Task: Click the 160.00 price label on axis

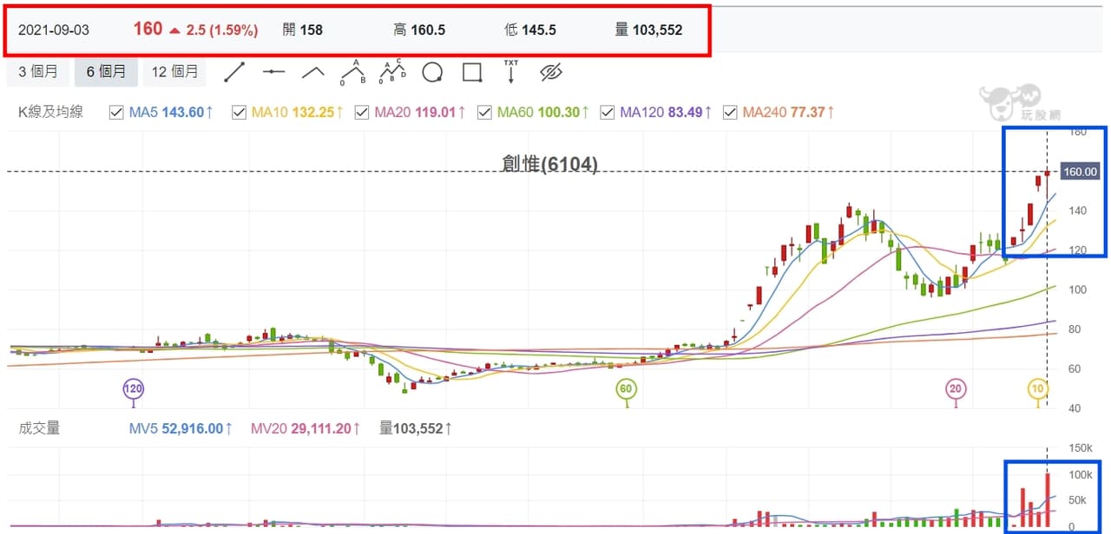Action: [1081, 172]
